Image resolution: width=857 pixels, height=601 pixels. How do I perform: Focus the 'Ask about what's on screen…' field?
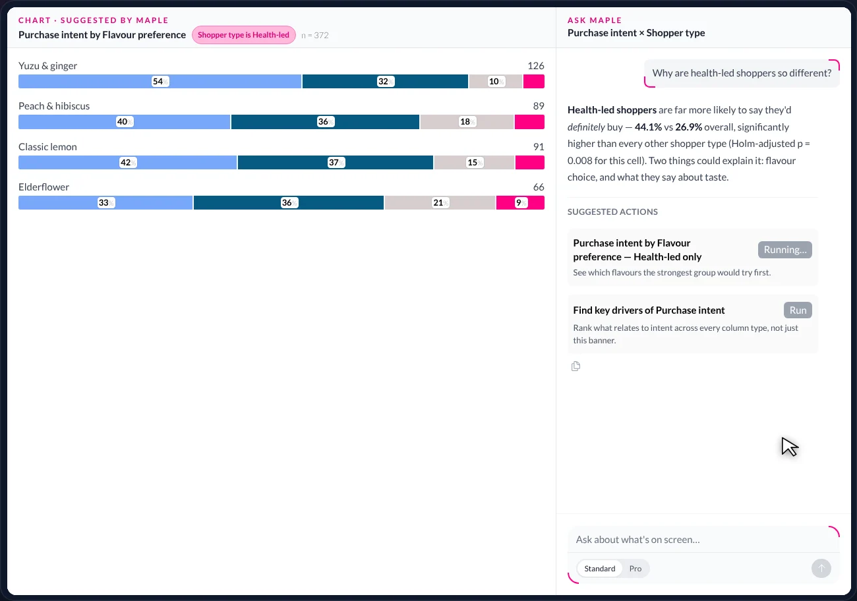[x=703, y=540]
